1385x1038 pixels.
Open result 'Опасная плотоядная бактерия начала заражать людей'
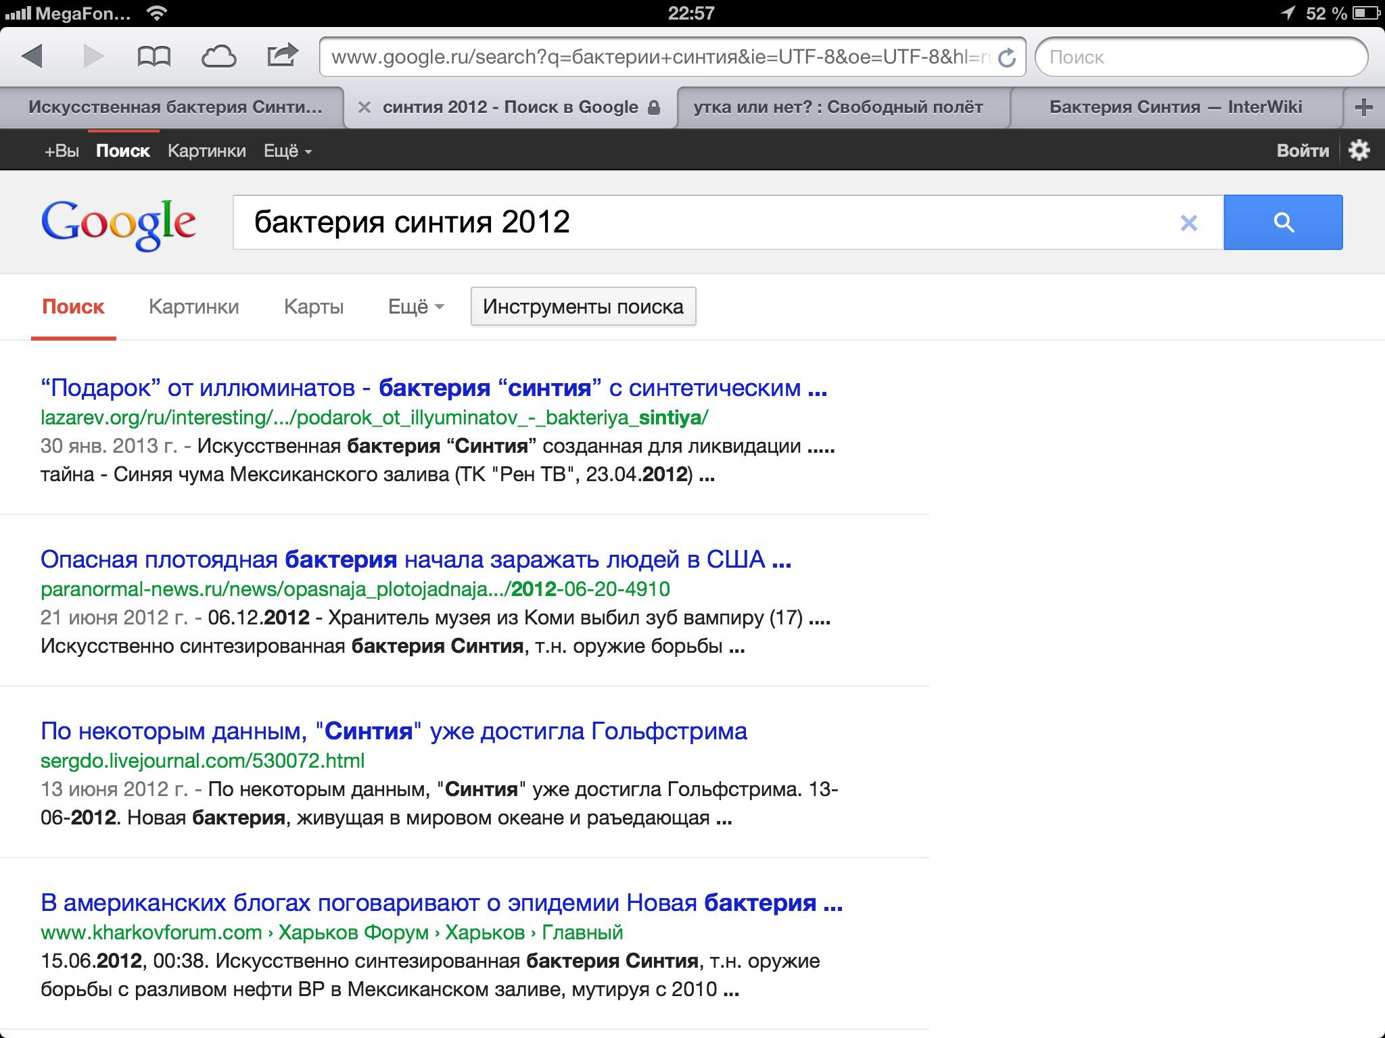416,560
